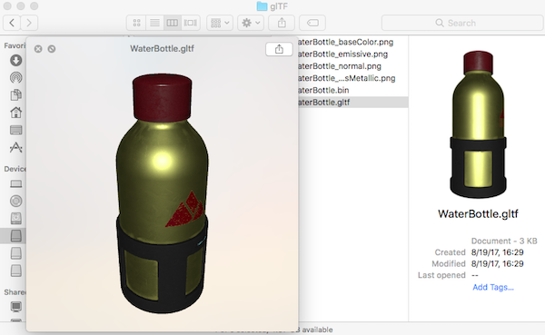Image resolution: width=545 pixels, height=335 pixels.
Task: Open AirDrop in the sidebar
Action: 15,77
